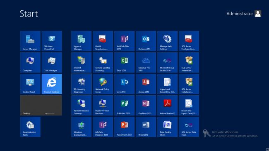Open Hyper-V Virtual Machine tile

(103, 106)
